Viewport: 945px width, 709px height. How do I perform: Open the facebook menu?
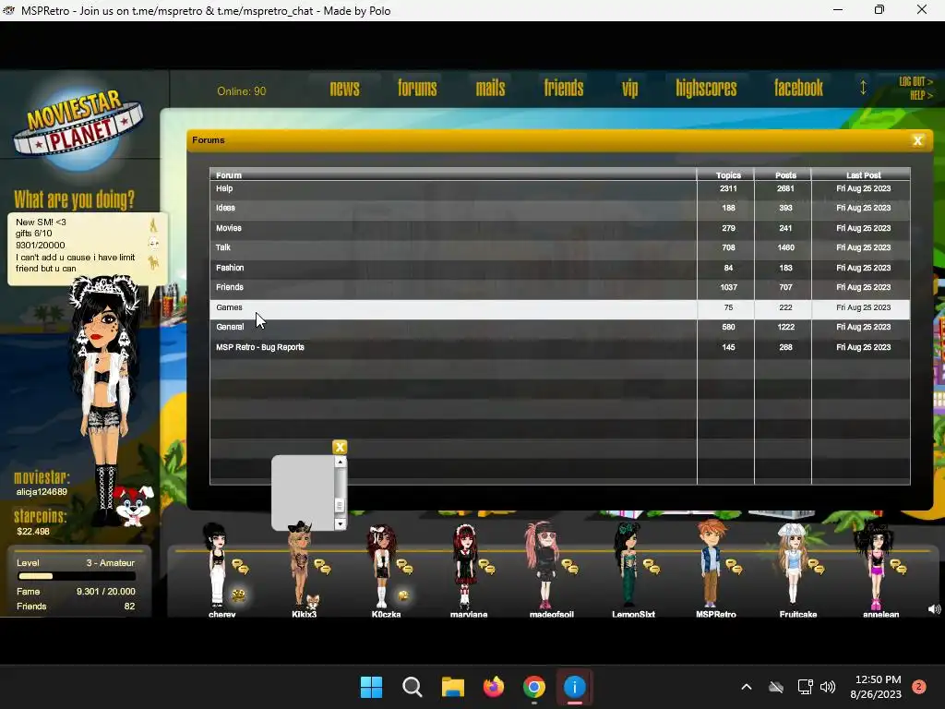click(798, 89)
